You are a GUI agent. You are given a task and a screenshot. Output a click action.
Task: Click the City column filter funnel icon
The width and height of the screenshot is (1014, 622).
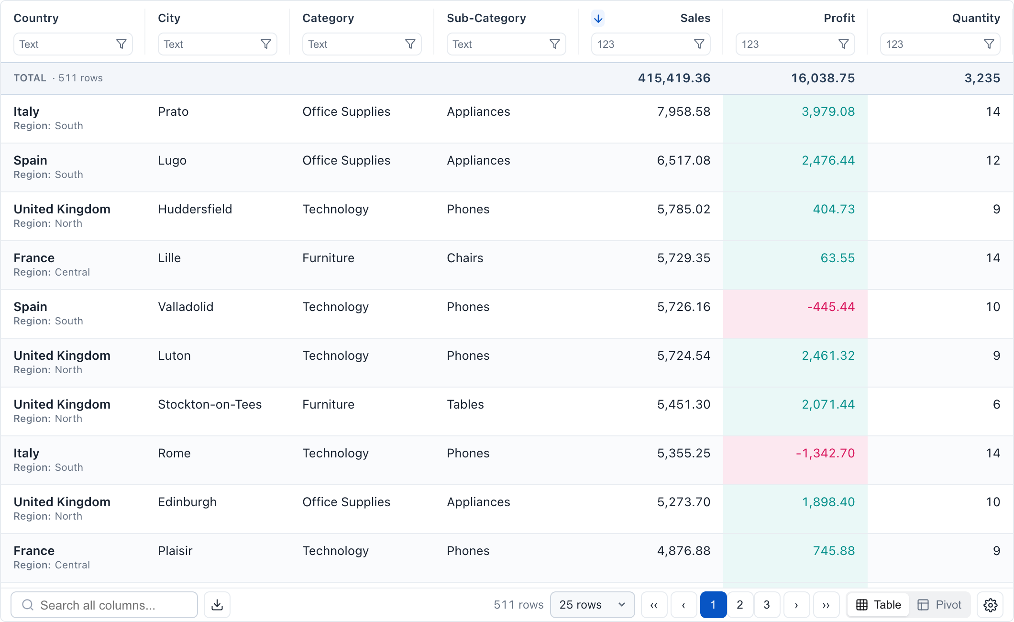click(x=266, y=44)
